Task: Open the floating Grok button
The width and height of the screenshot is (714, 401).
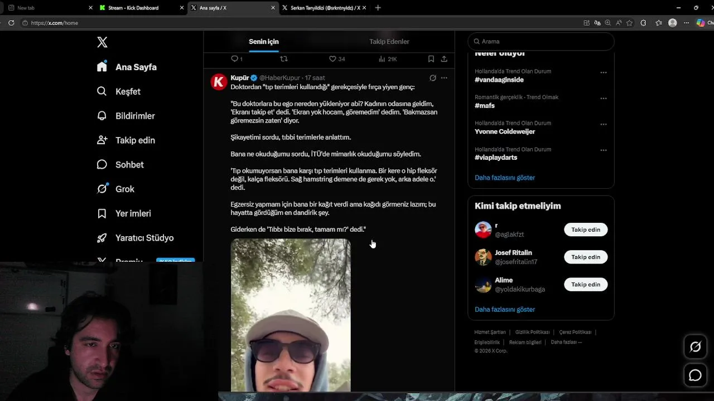Action: coord(695,348)
